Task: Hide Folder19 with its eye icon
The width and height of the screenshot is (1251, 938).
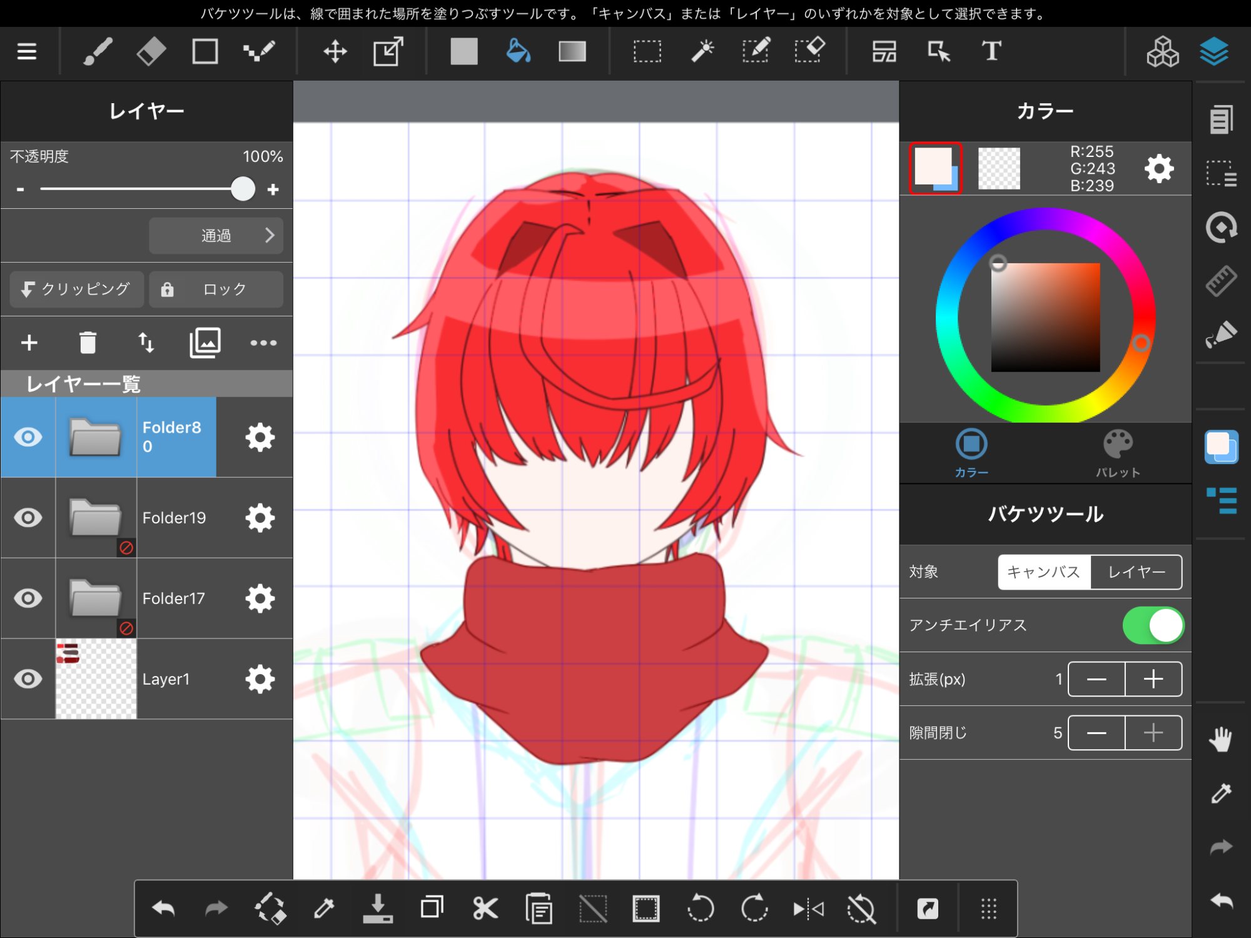Action: (x=28, y=518)
